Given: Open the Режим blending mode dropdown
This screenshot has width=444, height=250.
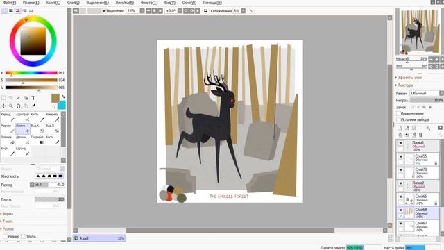Looking at the screenshot, I should click(427, 93).
